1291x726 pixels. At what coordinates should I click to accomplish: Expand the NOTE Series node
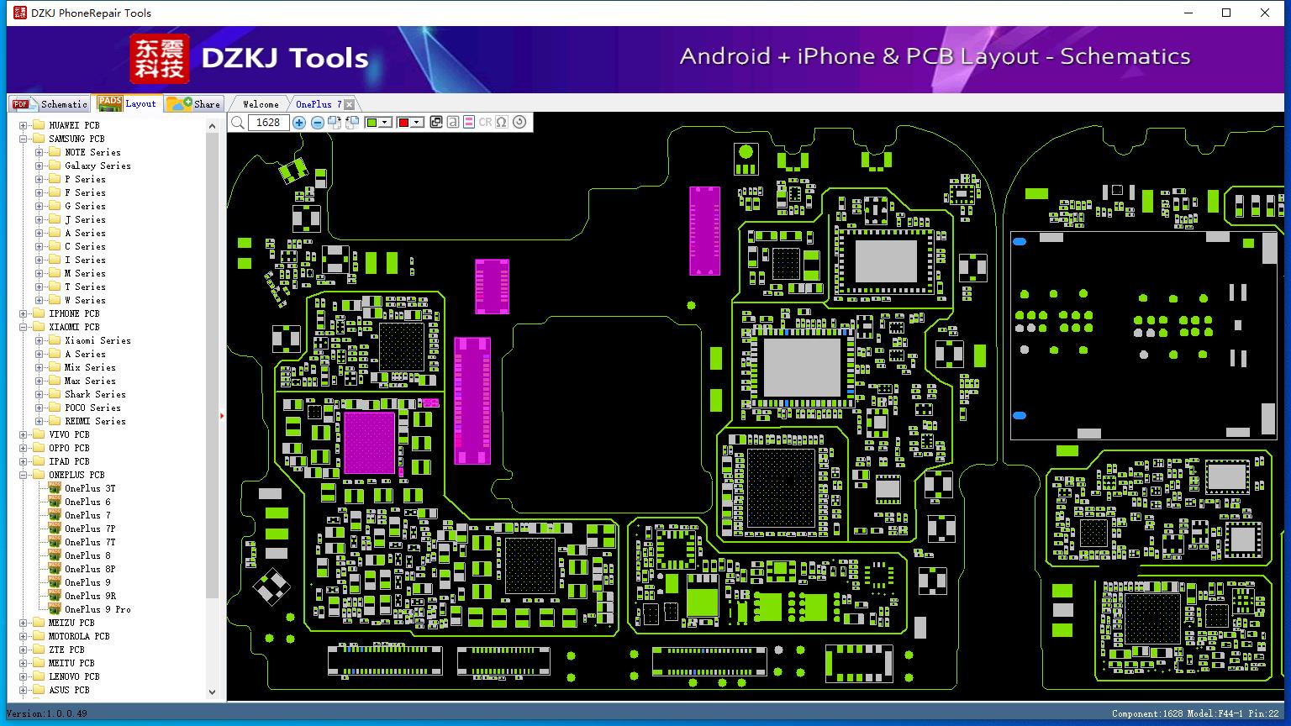click(x=39, y=153)
